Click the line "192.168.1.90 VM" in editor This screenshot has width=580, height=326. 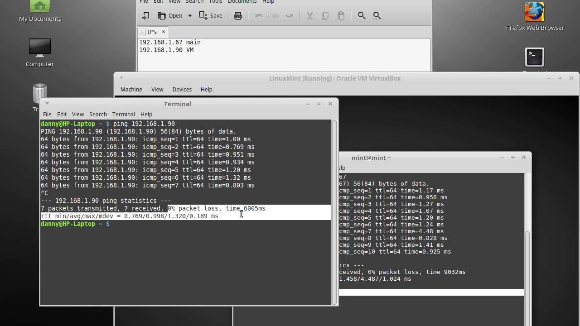tap(166, 50)
